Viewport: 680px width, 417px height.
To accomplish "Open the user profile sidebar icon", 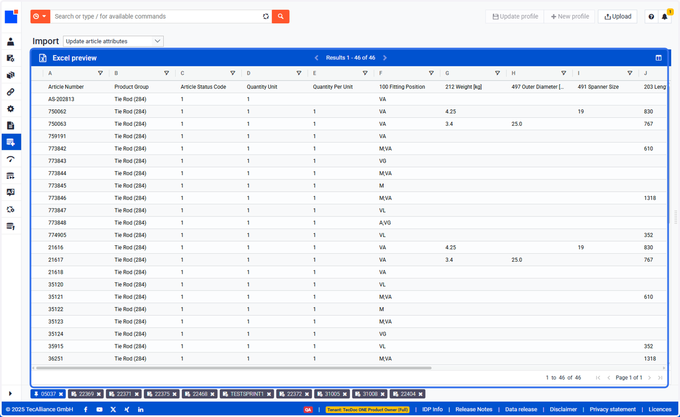I will 10,42.
